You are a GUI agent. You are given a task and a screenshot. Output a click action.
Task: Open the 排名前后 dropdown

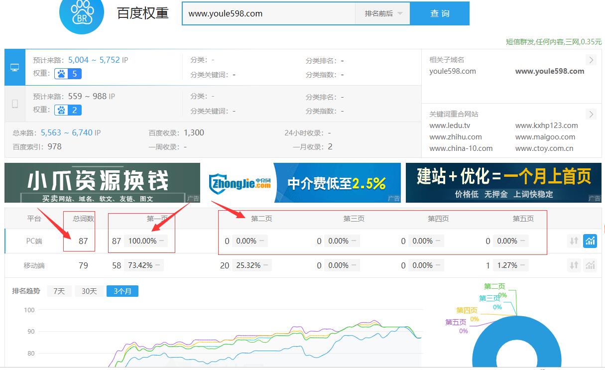click(x=382, y=13)
